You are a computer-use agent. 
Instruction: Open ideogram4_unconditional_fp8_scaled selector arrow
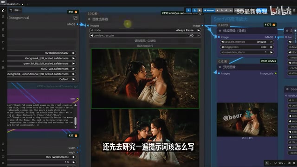73,74
